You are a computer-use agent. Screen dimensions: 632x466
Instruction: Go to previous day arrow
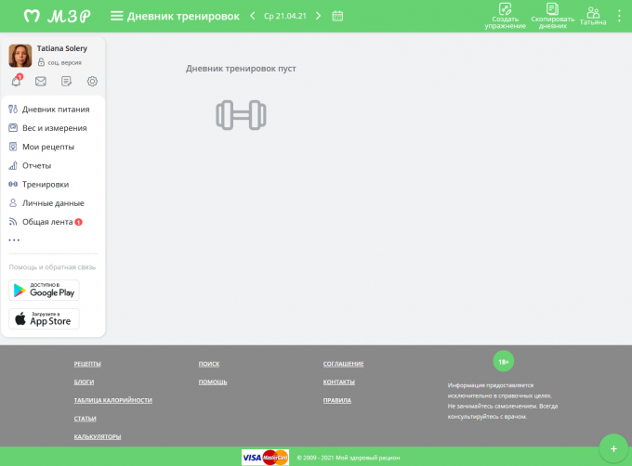click(253, 16)
